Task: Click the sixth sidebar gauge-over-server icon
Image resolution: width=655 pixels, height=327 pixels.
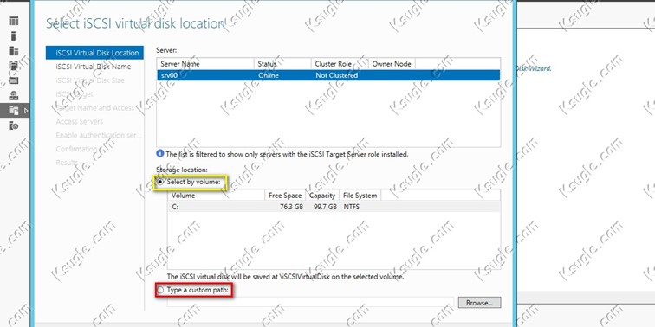Action: point(14,95)
